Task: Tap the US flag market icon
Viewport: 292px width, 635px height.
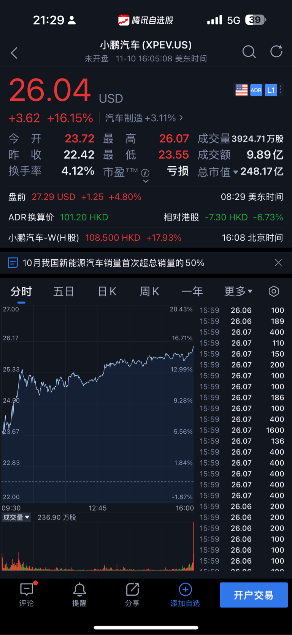Action: (241, 90)
